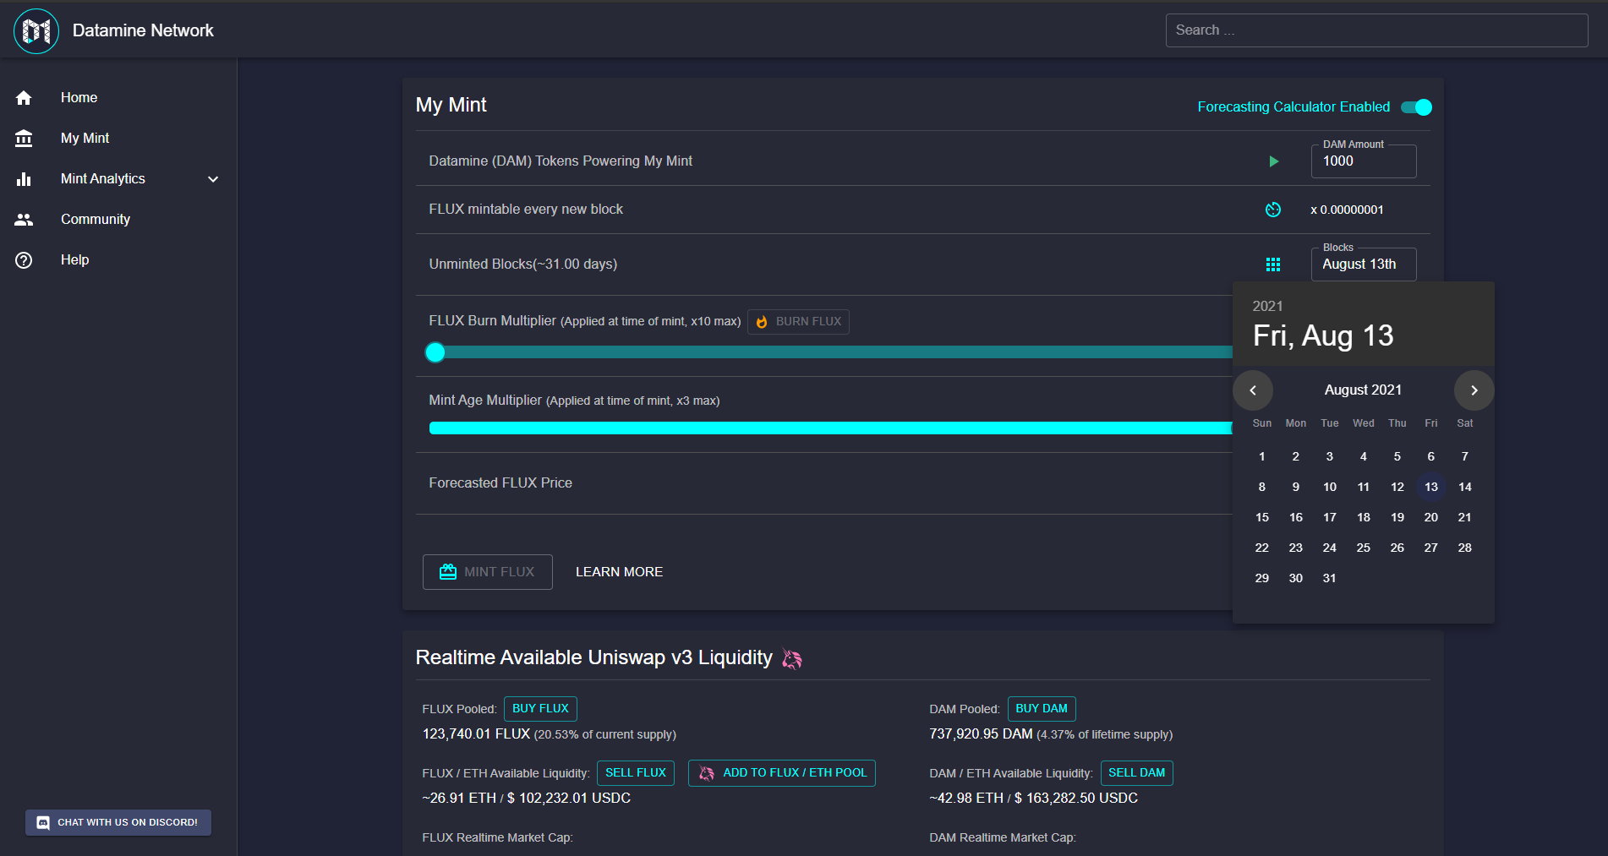1608x856 pixels.
Task: Click the Search input field
Action: click(1376, 30)
